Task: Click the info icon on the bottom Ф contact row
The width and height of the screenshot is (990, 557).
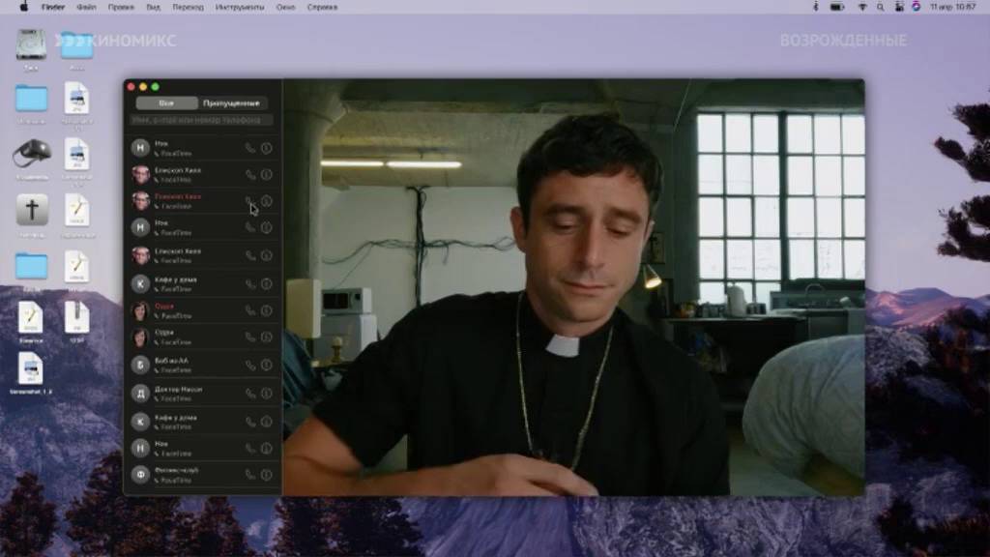Action: [x=266, y=475]
